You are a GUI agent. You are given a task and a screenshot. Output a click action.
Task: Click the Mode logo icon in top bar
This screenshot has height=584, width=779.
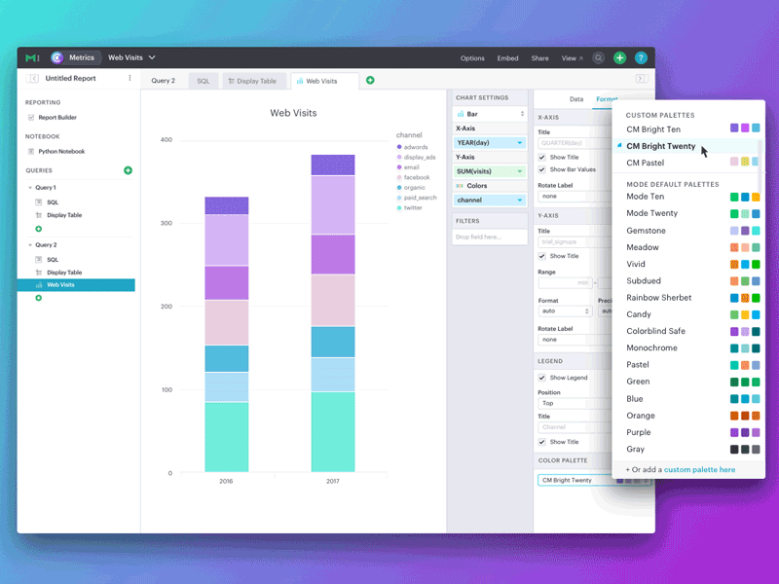pos(31,58)
